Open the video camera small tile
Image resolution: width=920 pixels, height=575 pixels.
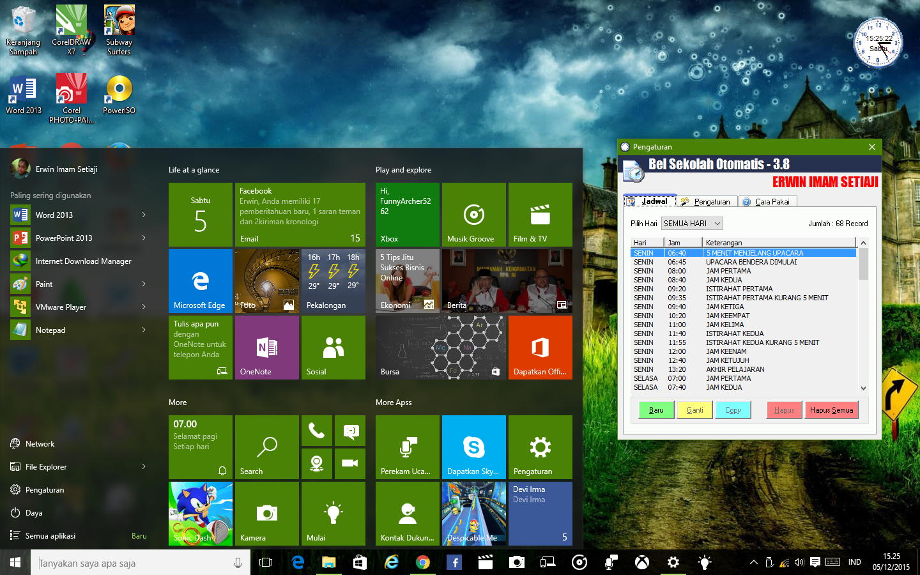coord(349,464)
